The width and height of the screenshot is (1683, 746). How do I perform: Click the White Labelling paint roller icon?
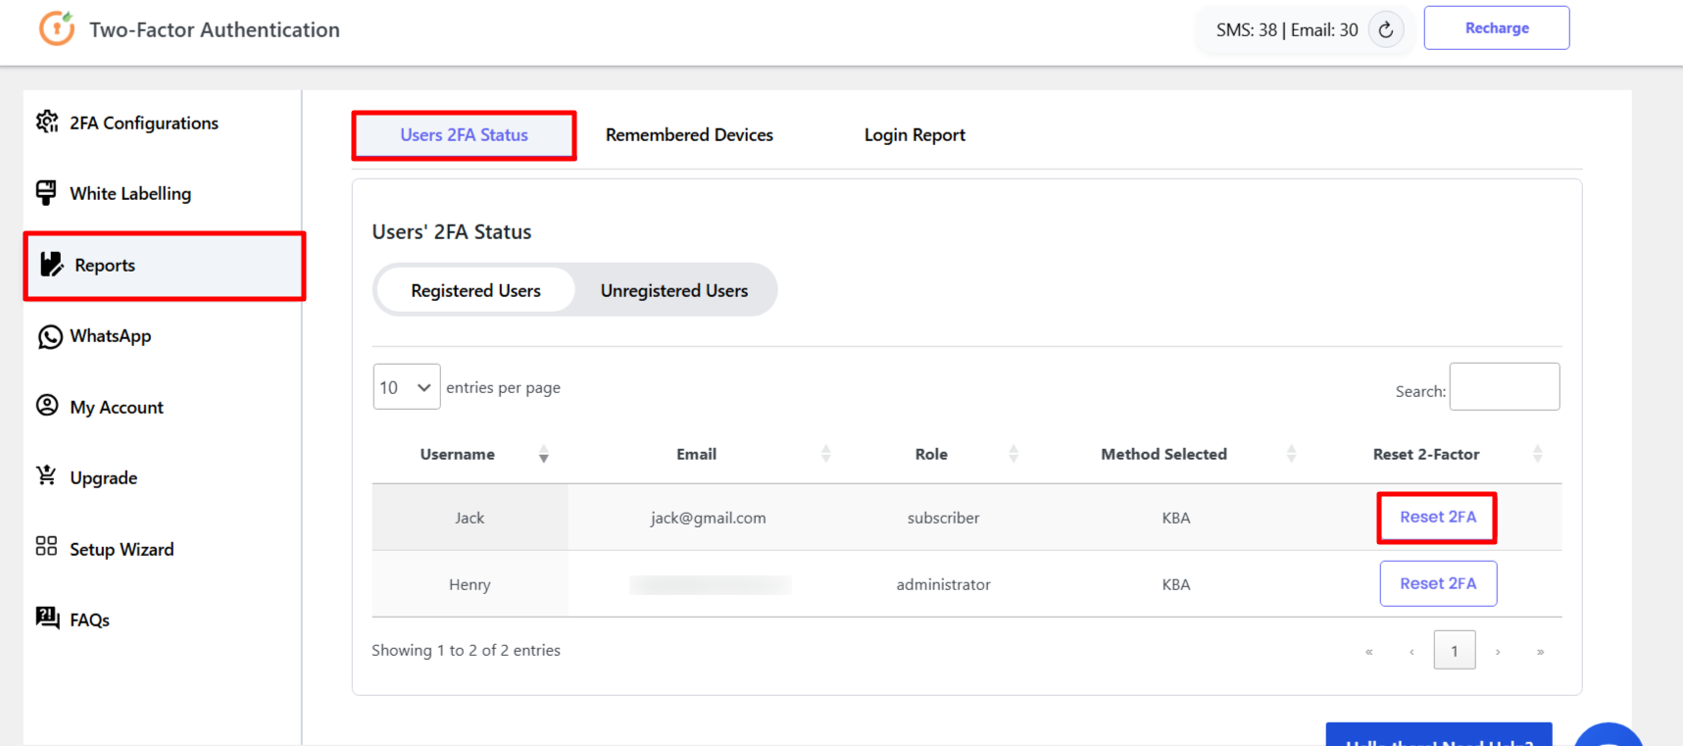tap(46, 193)
